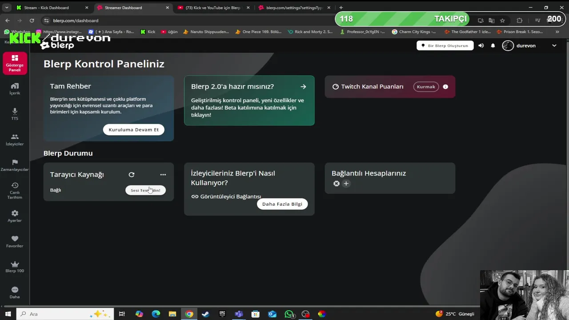Click the info icon beside the Kurmak button

[445, 87]
